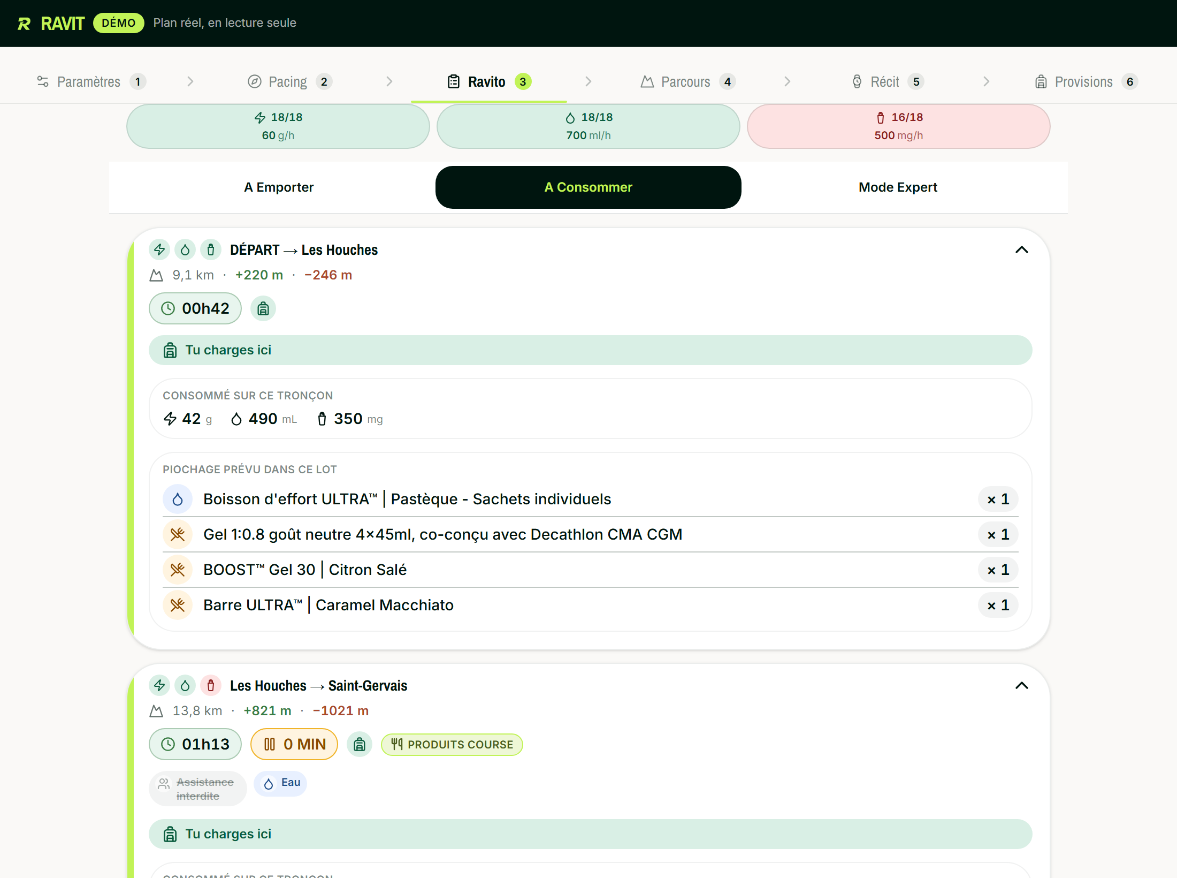Collapse the Les Houches → Saint-Gervais section

1022,686
